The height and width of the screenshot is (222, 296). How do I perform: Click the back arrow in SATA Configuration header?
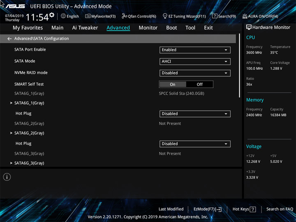pyautogui.click(x=9, y=39)
